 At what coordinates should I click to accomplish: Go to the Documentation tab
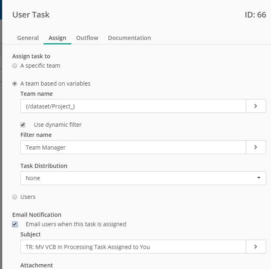point(129,38)
